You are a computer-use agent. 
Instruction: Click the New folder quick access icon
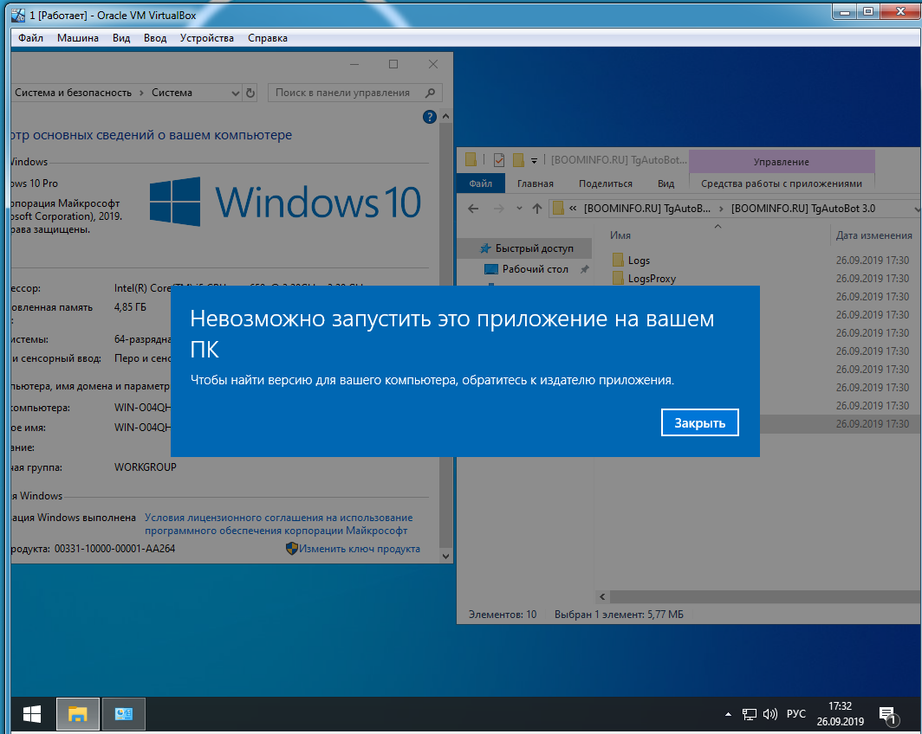click(518, 159)
